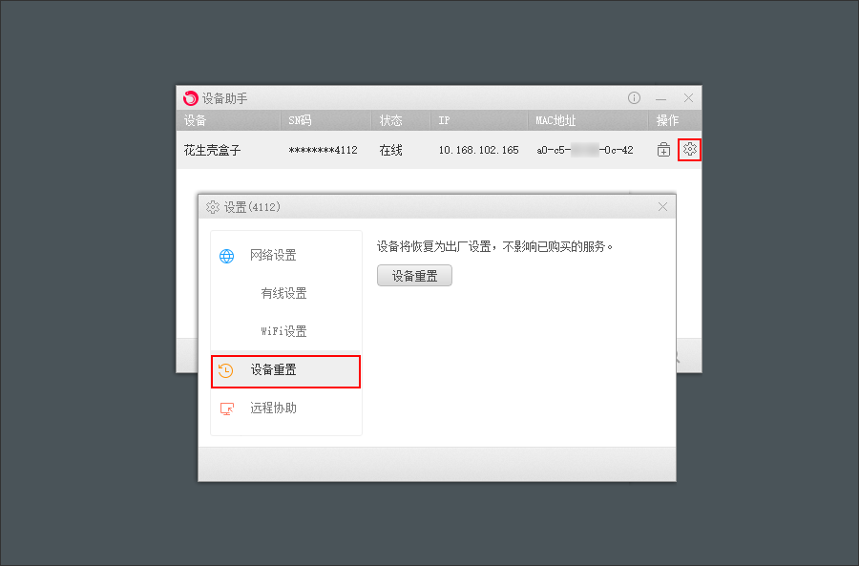
Task: Click the 设备重置 button
Action: 414,276
